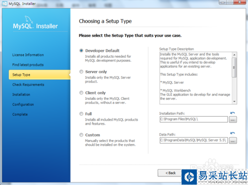The width and height of the screenshot is (248, 185).
Task: Click the Data Path text field
Action: (x=193, y=140)
